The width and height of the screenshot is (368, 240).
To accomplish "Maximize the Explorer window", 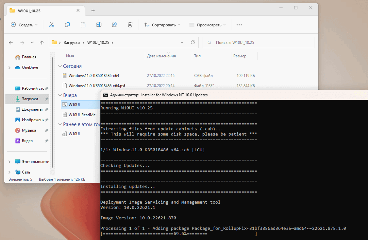I will pos(296,8).
